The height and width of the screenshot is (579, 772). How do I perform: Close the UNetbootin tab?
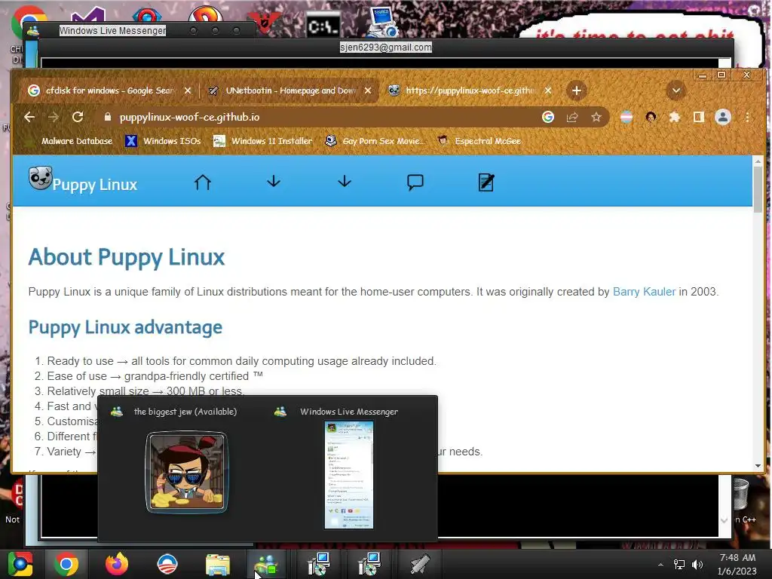[368, 90]
